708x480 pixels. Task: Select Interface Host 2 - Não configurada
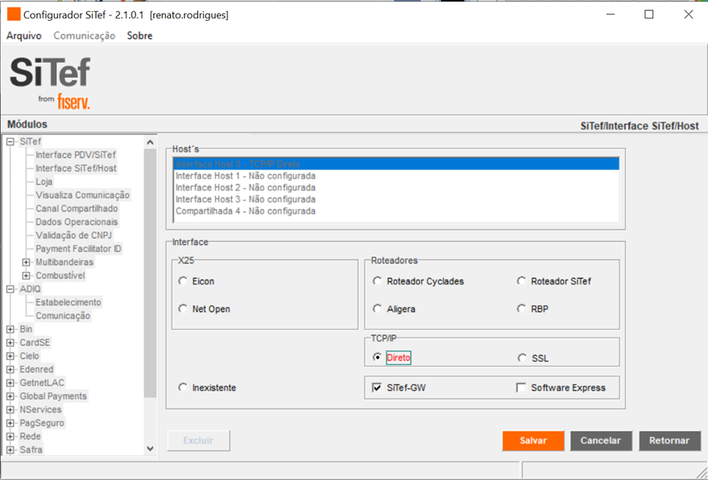coord(396,187)
